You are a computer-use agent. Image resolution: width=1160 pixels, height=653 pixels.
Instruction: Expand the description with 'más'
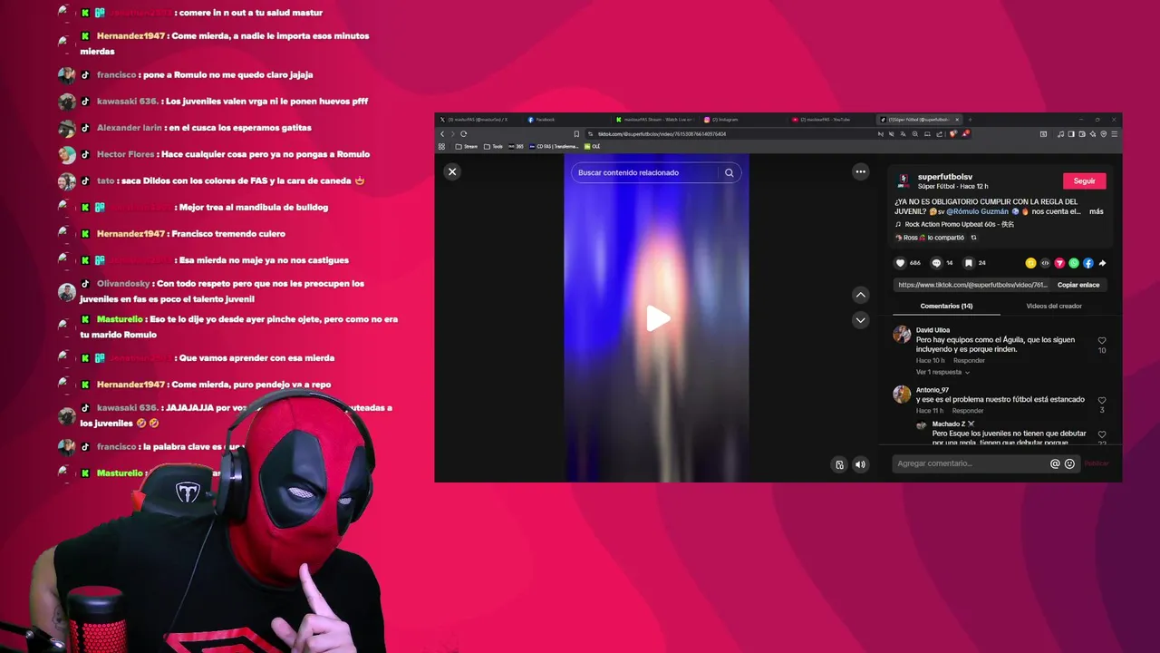1097,211
